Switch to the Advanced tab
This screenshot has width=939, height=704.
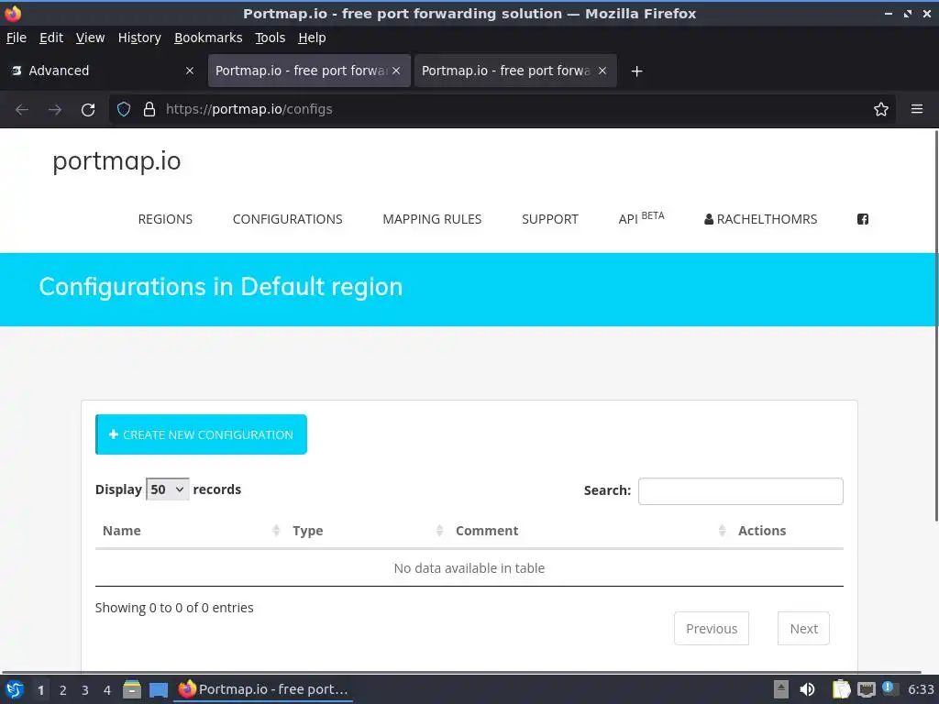(x=102, y=71)
